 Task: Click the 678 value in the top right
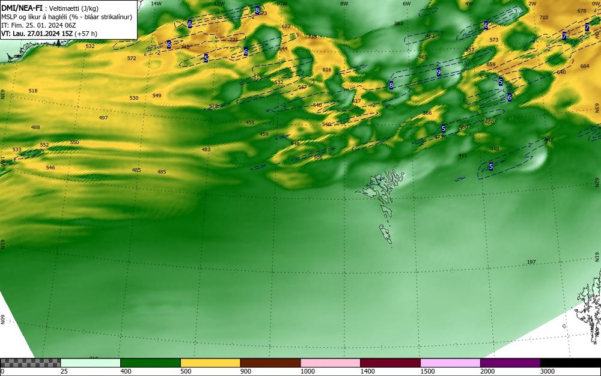pos(582,11)
